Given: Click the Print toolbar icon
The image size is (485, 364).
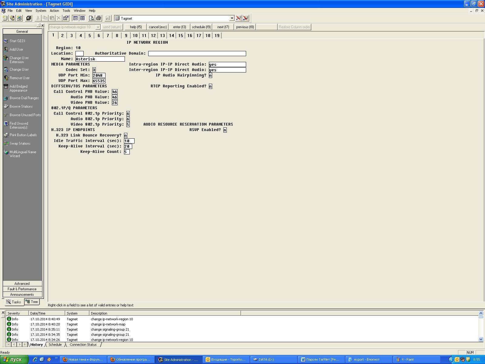Looking at the screenshot, I should (99, 18).
